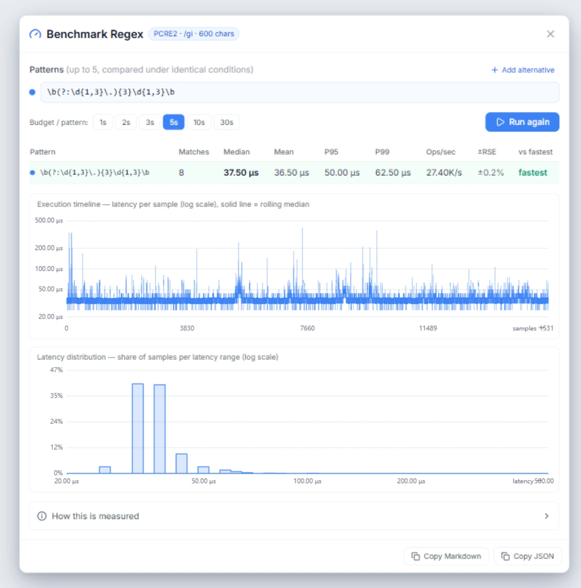581x588 pixels.
Task: Click the Ops/sec column header
Action: [x=441, y=152]
